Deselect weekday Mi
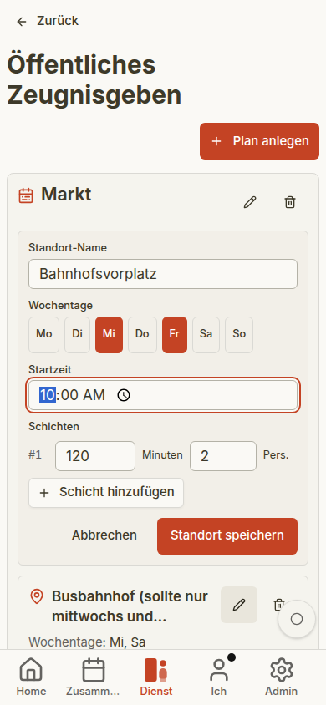 tap(109, 335)
